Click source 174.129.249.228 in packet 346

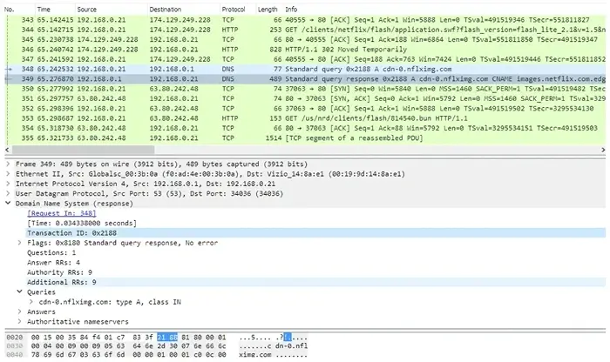click(107, 50)
